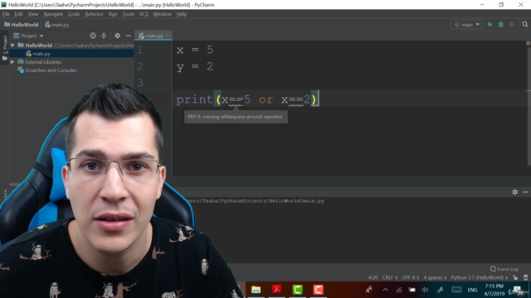This screenshot has height=298, width=531.
Task: Run the main configuration with green play button
Action: (x=490, y=25)
